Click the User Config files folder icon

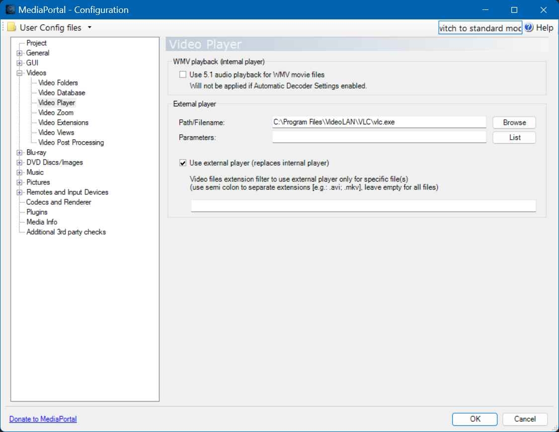(x=12, y=27)
